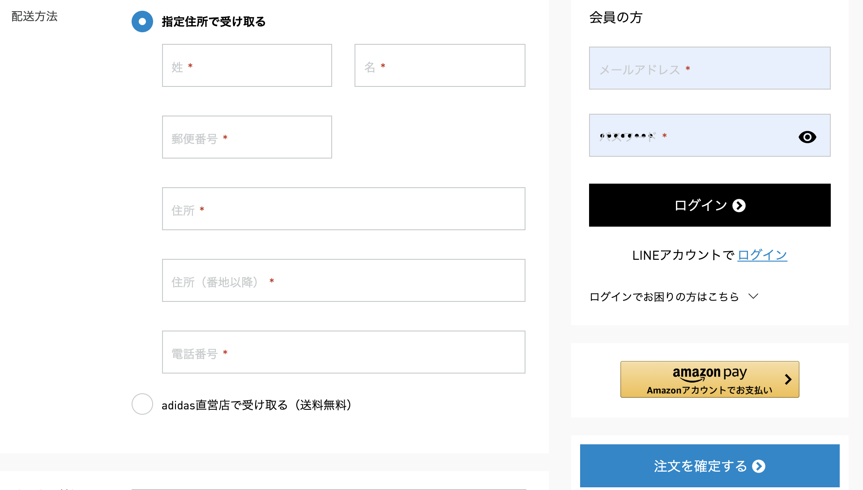Click the 電話番号 phone number field
The height and width of the screenshot is (490, 863).
click(x=344, y=352)
